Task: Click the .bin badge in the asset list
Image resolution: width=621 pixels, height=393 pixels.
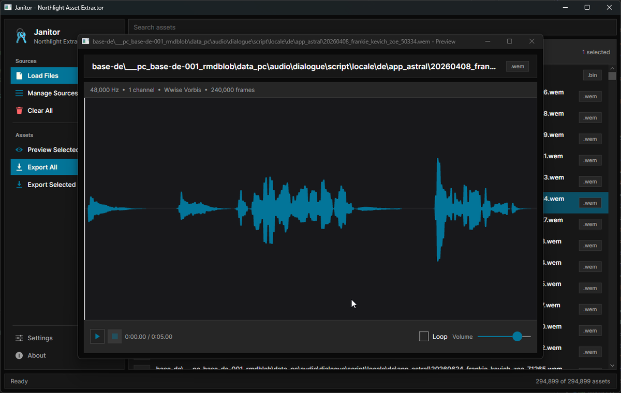Action: (x=592, y=75)
